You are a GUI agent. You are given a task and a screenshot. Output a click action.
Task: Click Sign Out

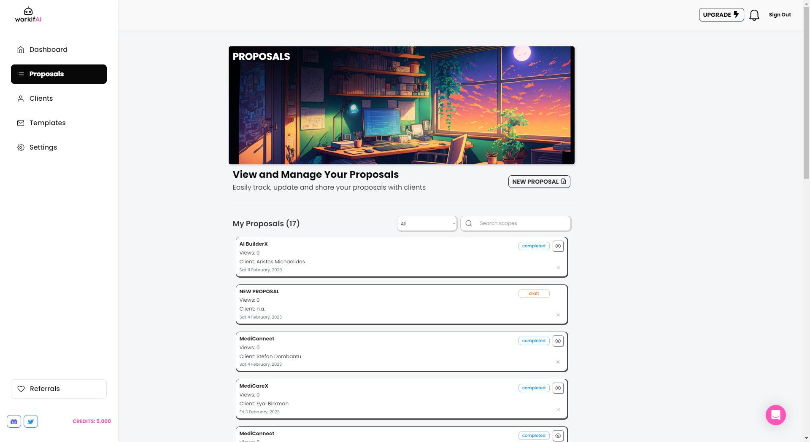(x=780, y=15)
